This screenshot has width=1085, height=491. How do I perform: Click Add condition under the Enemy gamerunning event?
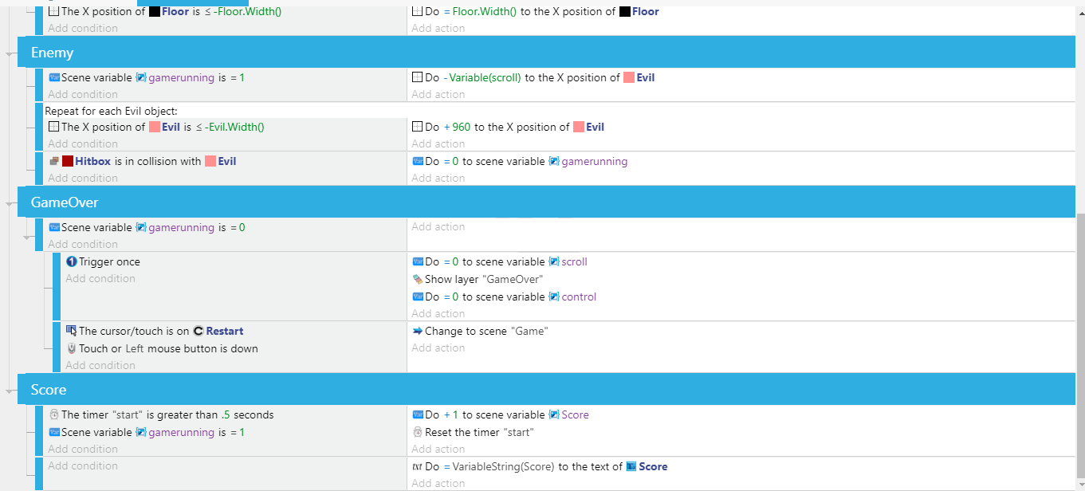coord(81,93)
